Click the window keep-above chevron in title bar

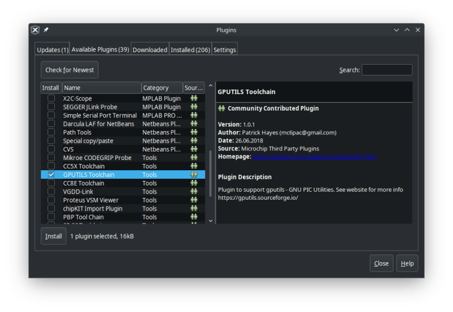(x=407, y=30)
